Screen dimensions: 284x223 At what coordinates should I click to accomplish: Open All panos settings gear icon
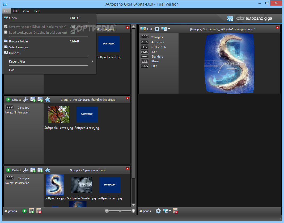click(x=158, y=211)
